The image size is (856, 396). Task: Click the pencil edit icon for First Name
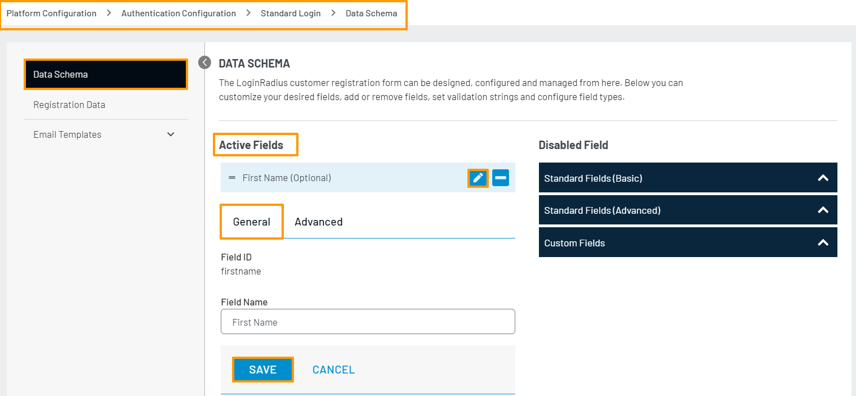click(x=478, y=178)
